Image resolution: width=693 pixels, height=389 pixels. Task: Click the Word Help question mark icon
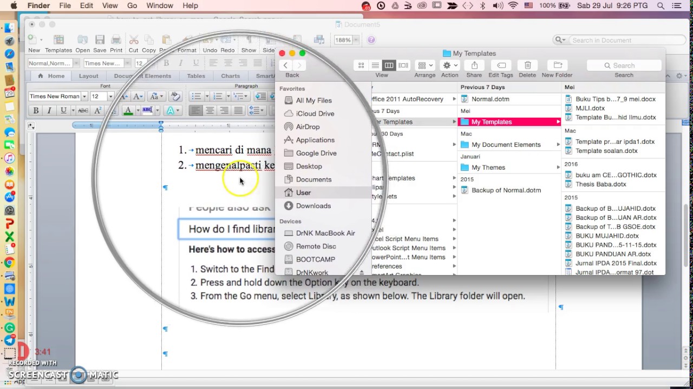371,40
